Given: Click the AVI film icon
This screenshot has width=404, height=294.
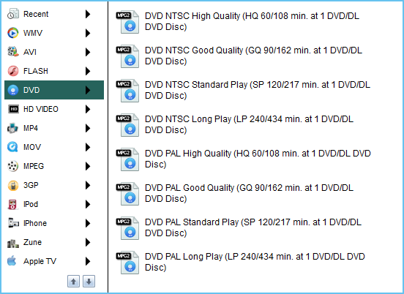Looking at the screenshot, I should [x=13, y=52].
